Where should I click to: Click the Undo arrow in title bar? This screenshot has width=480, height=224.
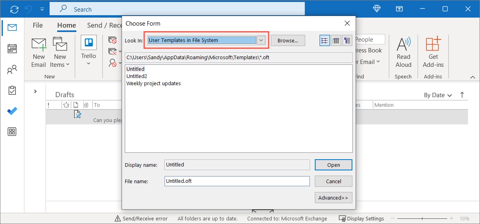[28, 9]
